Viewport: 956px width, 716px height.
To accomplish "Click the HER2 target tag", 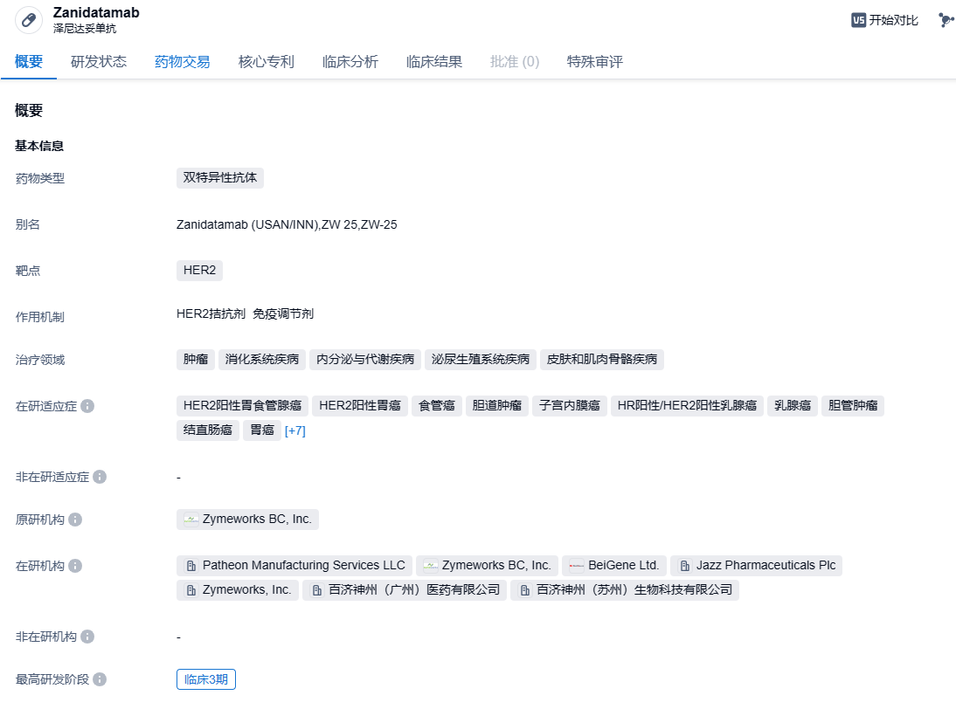I will pos(199,271).
